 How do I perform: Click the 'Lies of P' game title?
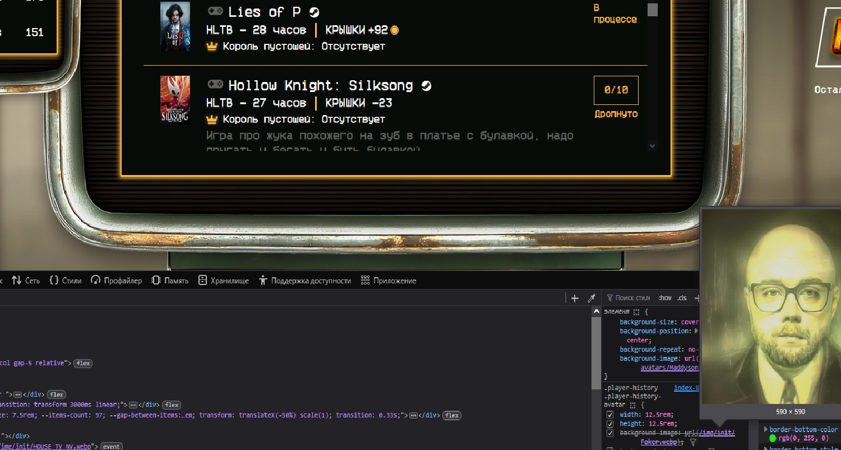(x=264, y=12)
